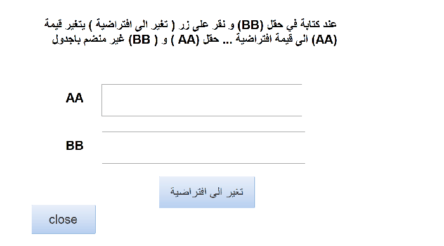Click (BB) in the first instruction line
Image resolution: width=444 pixels, height=246 pixels.
point(251,25)
